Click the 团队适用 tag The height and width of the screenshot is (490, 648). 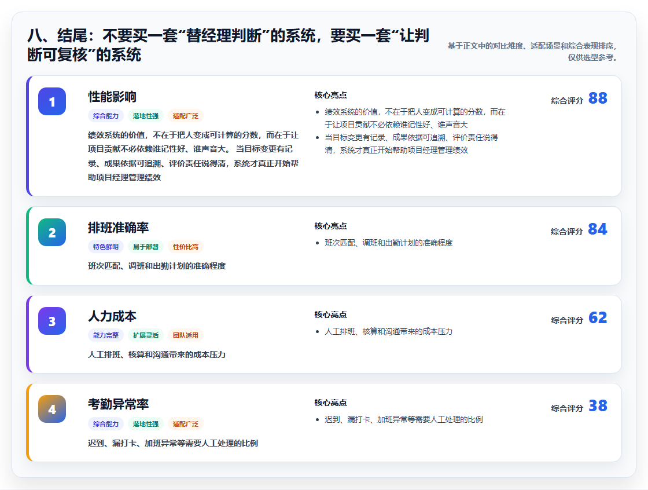pos(186,335)
